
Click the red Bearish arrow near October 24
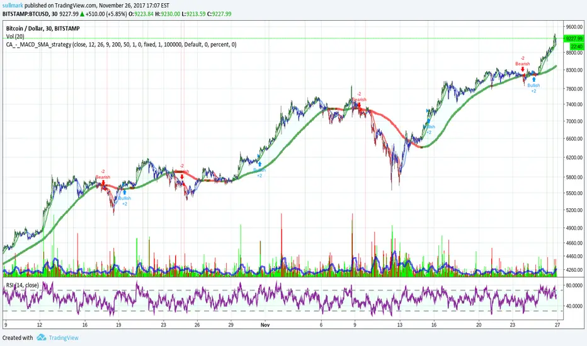point(182,177)
